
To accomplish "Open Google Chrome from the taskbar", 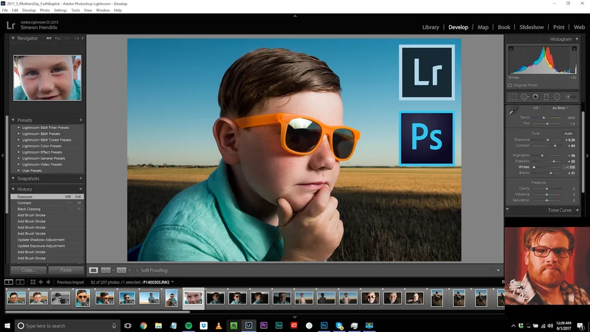I will pyautogui.click(x=143, y=326).
